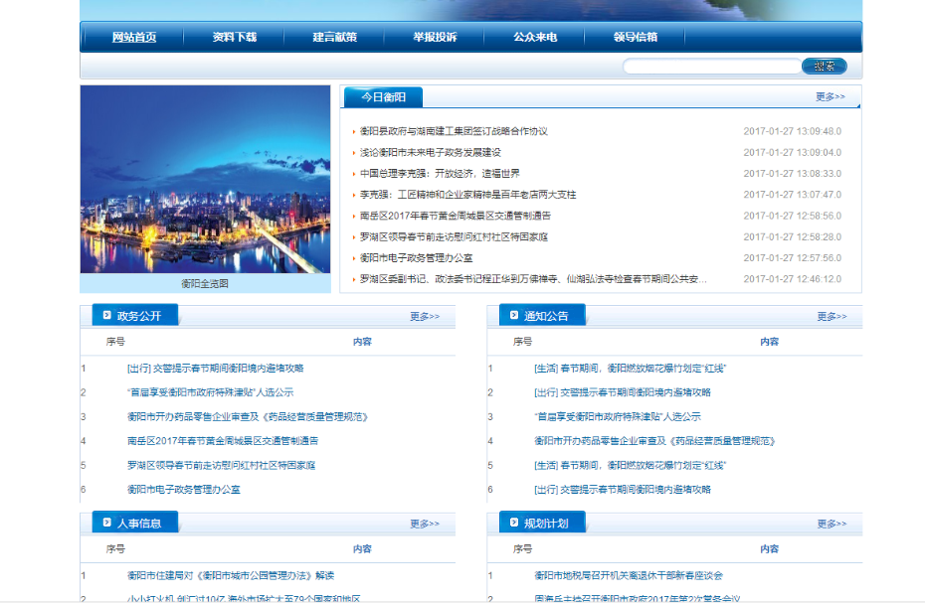Image resolution: width=925 pixels, height=603 pixels.
Task: Open 通知公告 row 1 燃放烟花爆竹 article
Action: [630, 369]
